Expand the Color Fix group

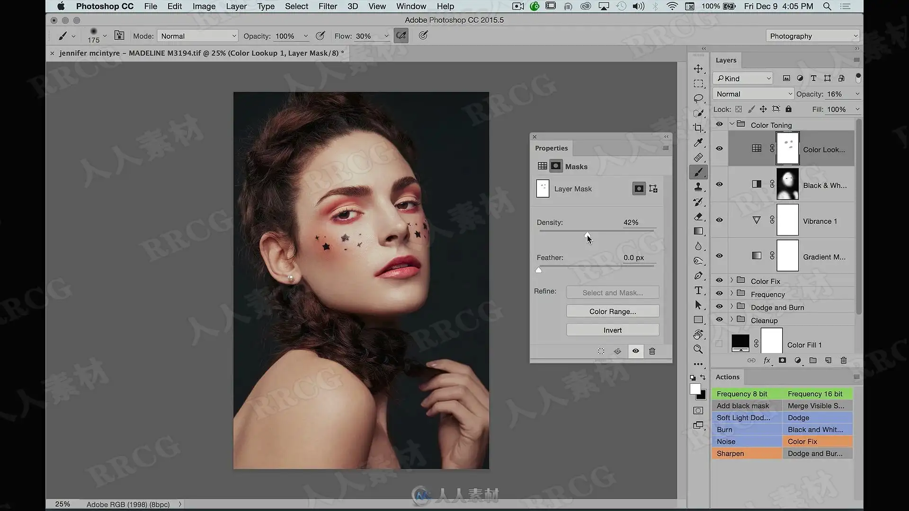[731, 281]
